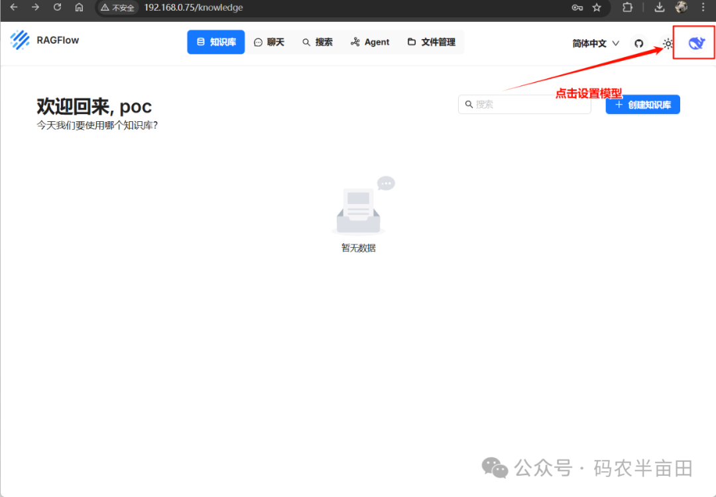Viewport: 716px width, 497px height.
Task: Switch to the Agent tab
Action: click(x=370, y=42)
